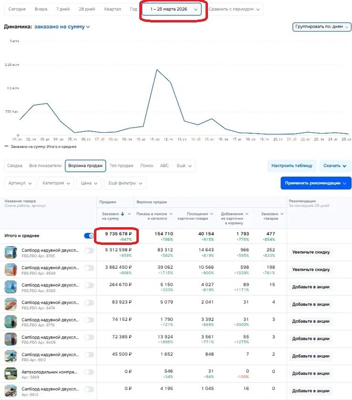Open 'Сравнить с периодом' dropdown
Screen dimensions: 352x400
tap(234, 10)
